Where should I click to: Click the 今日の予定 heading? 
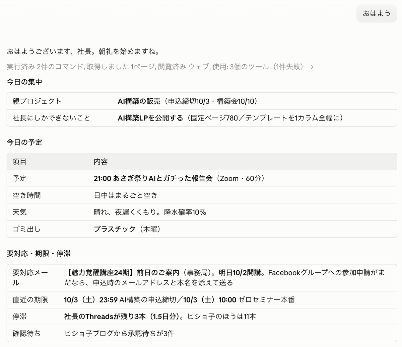tap(24, 142)
